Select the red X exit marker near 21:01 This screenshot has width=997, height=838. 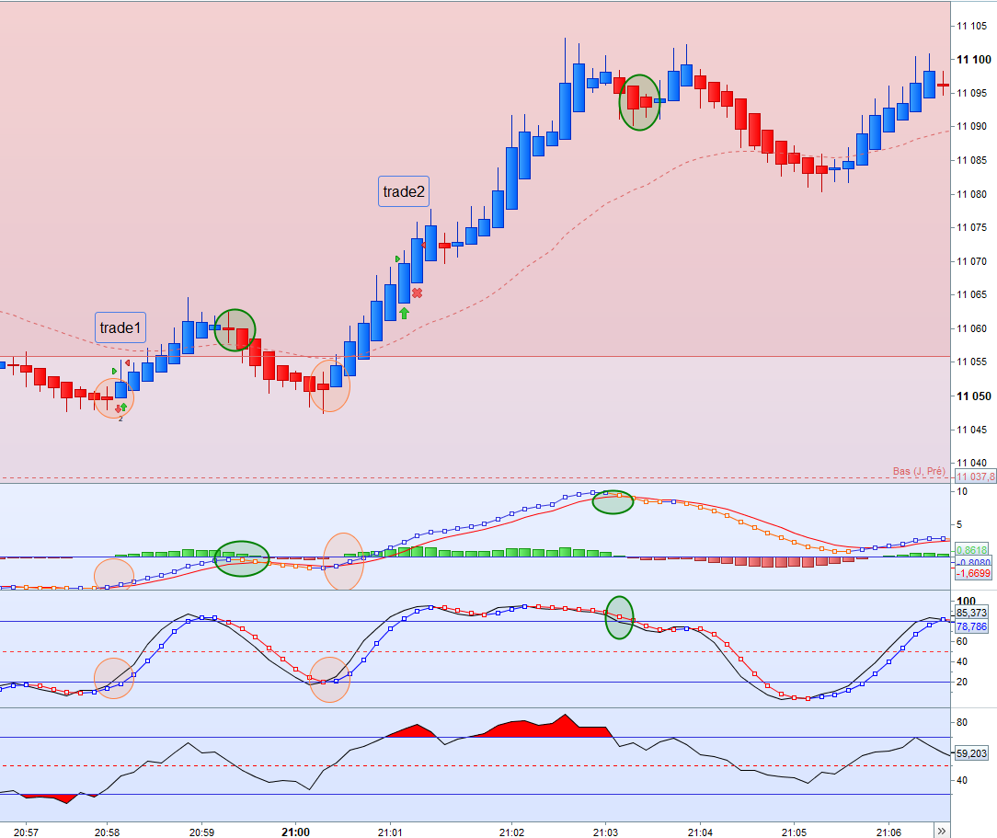[418, 293]
